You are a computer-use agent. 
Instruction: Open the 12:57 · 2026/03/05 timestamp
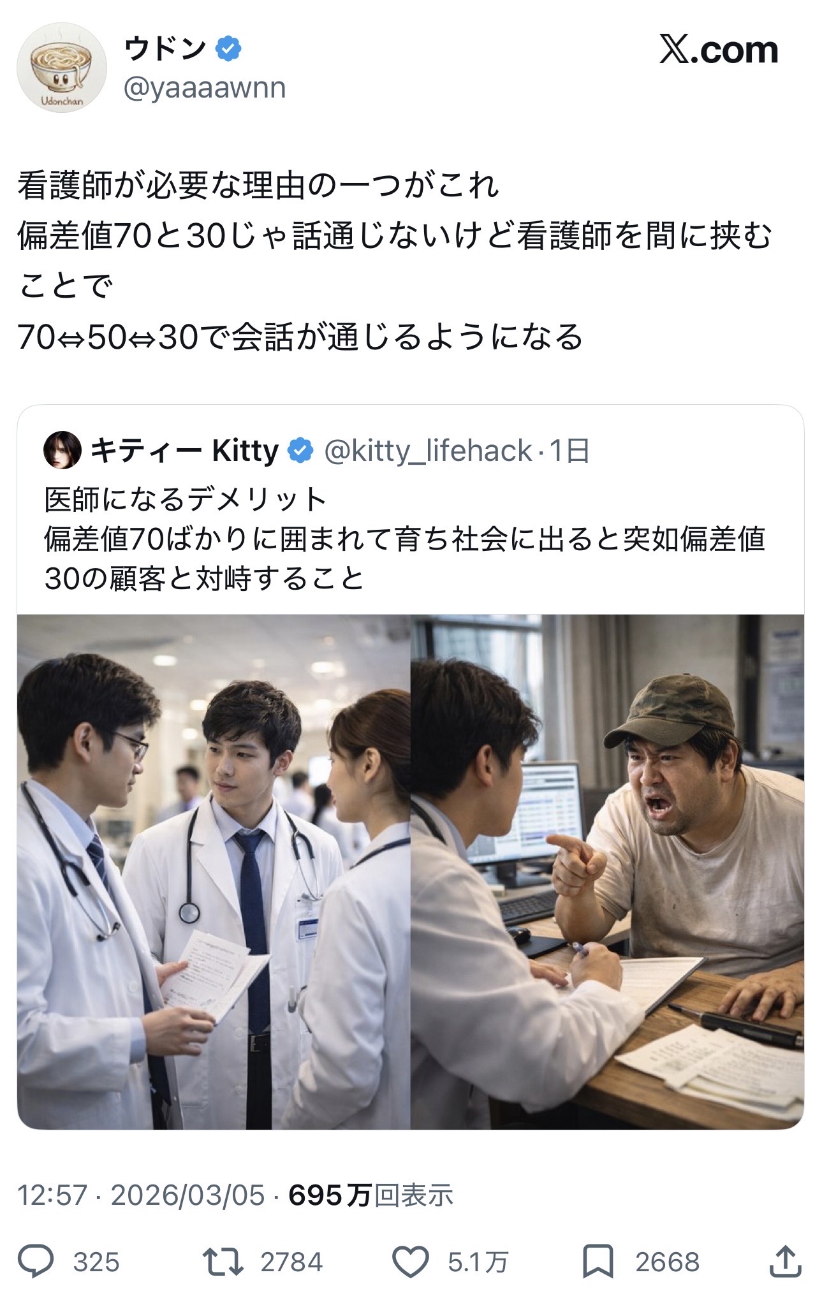point(141,1195)
